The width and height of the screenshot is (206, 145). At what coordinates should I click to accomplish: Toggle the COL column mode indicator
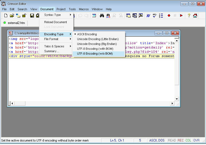[x=188, y=140]
